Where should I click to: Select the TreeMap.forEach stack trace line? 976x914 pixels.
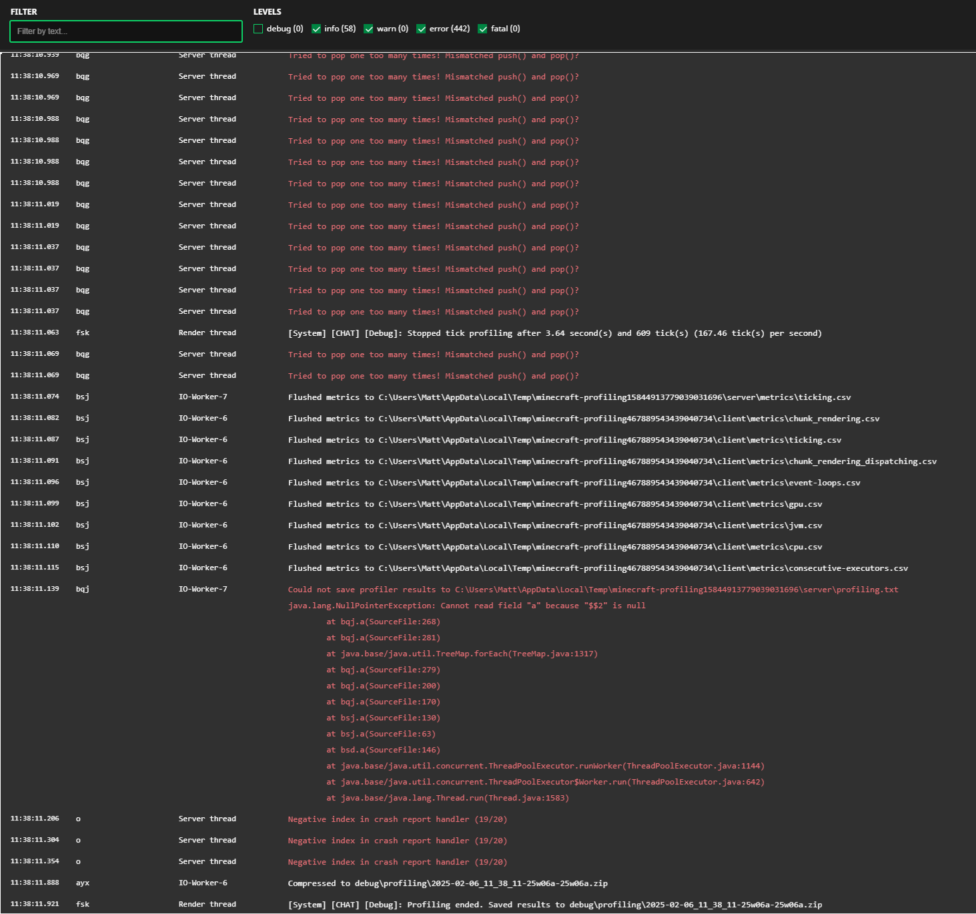(462, 654)
